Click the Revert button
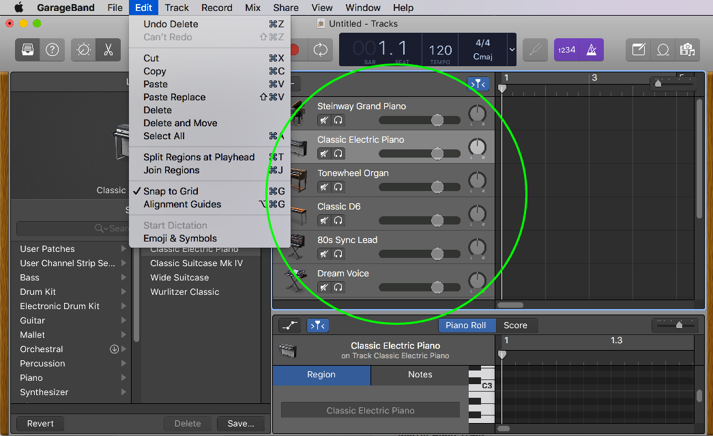 click(x=40, y=424)
